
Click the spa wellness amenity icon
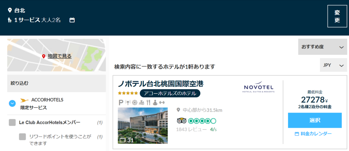click(155, 103)
